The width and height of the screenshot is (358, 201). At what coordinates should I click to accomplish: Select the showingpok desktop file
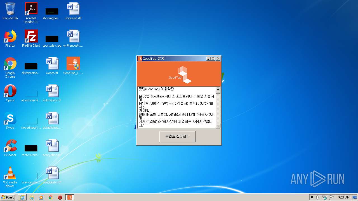click(52, 13)
